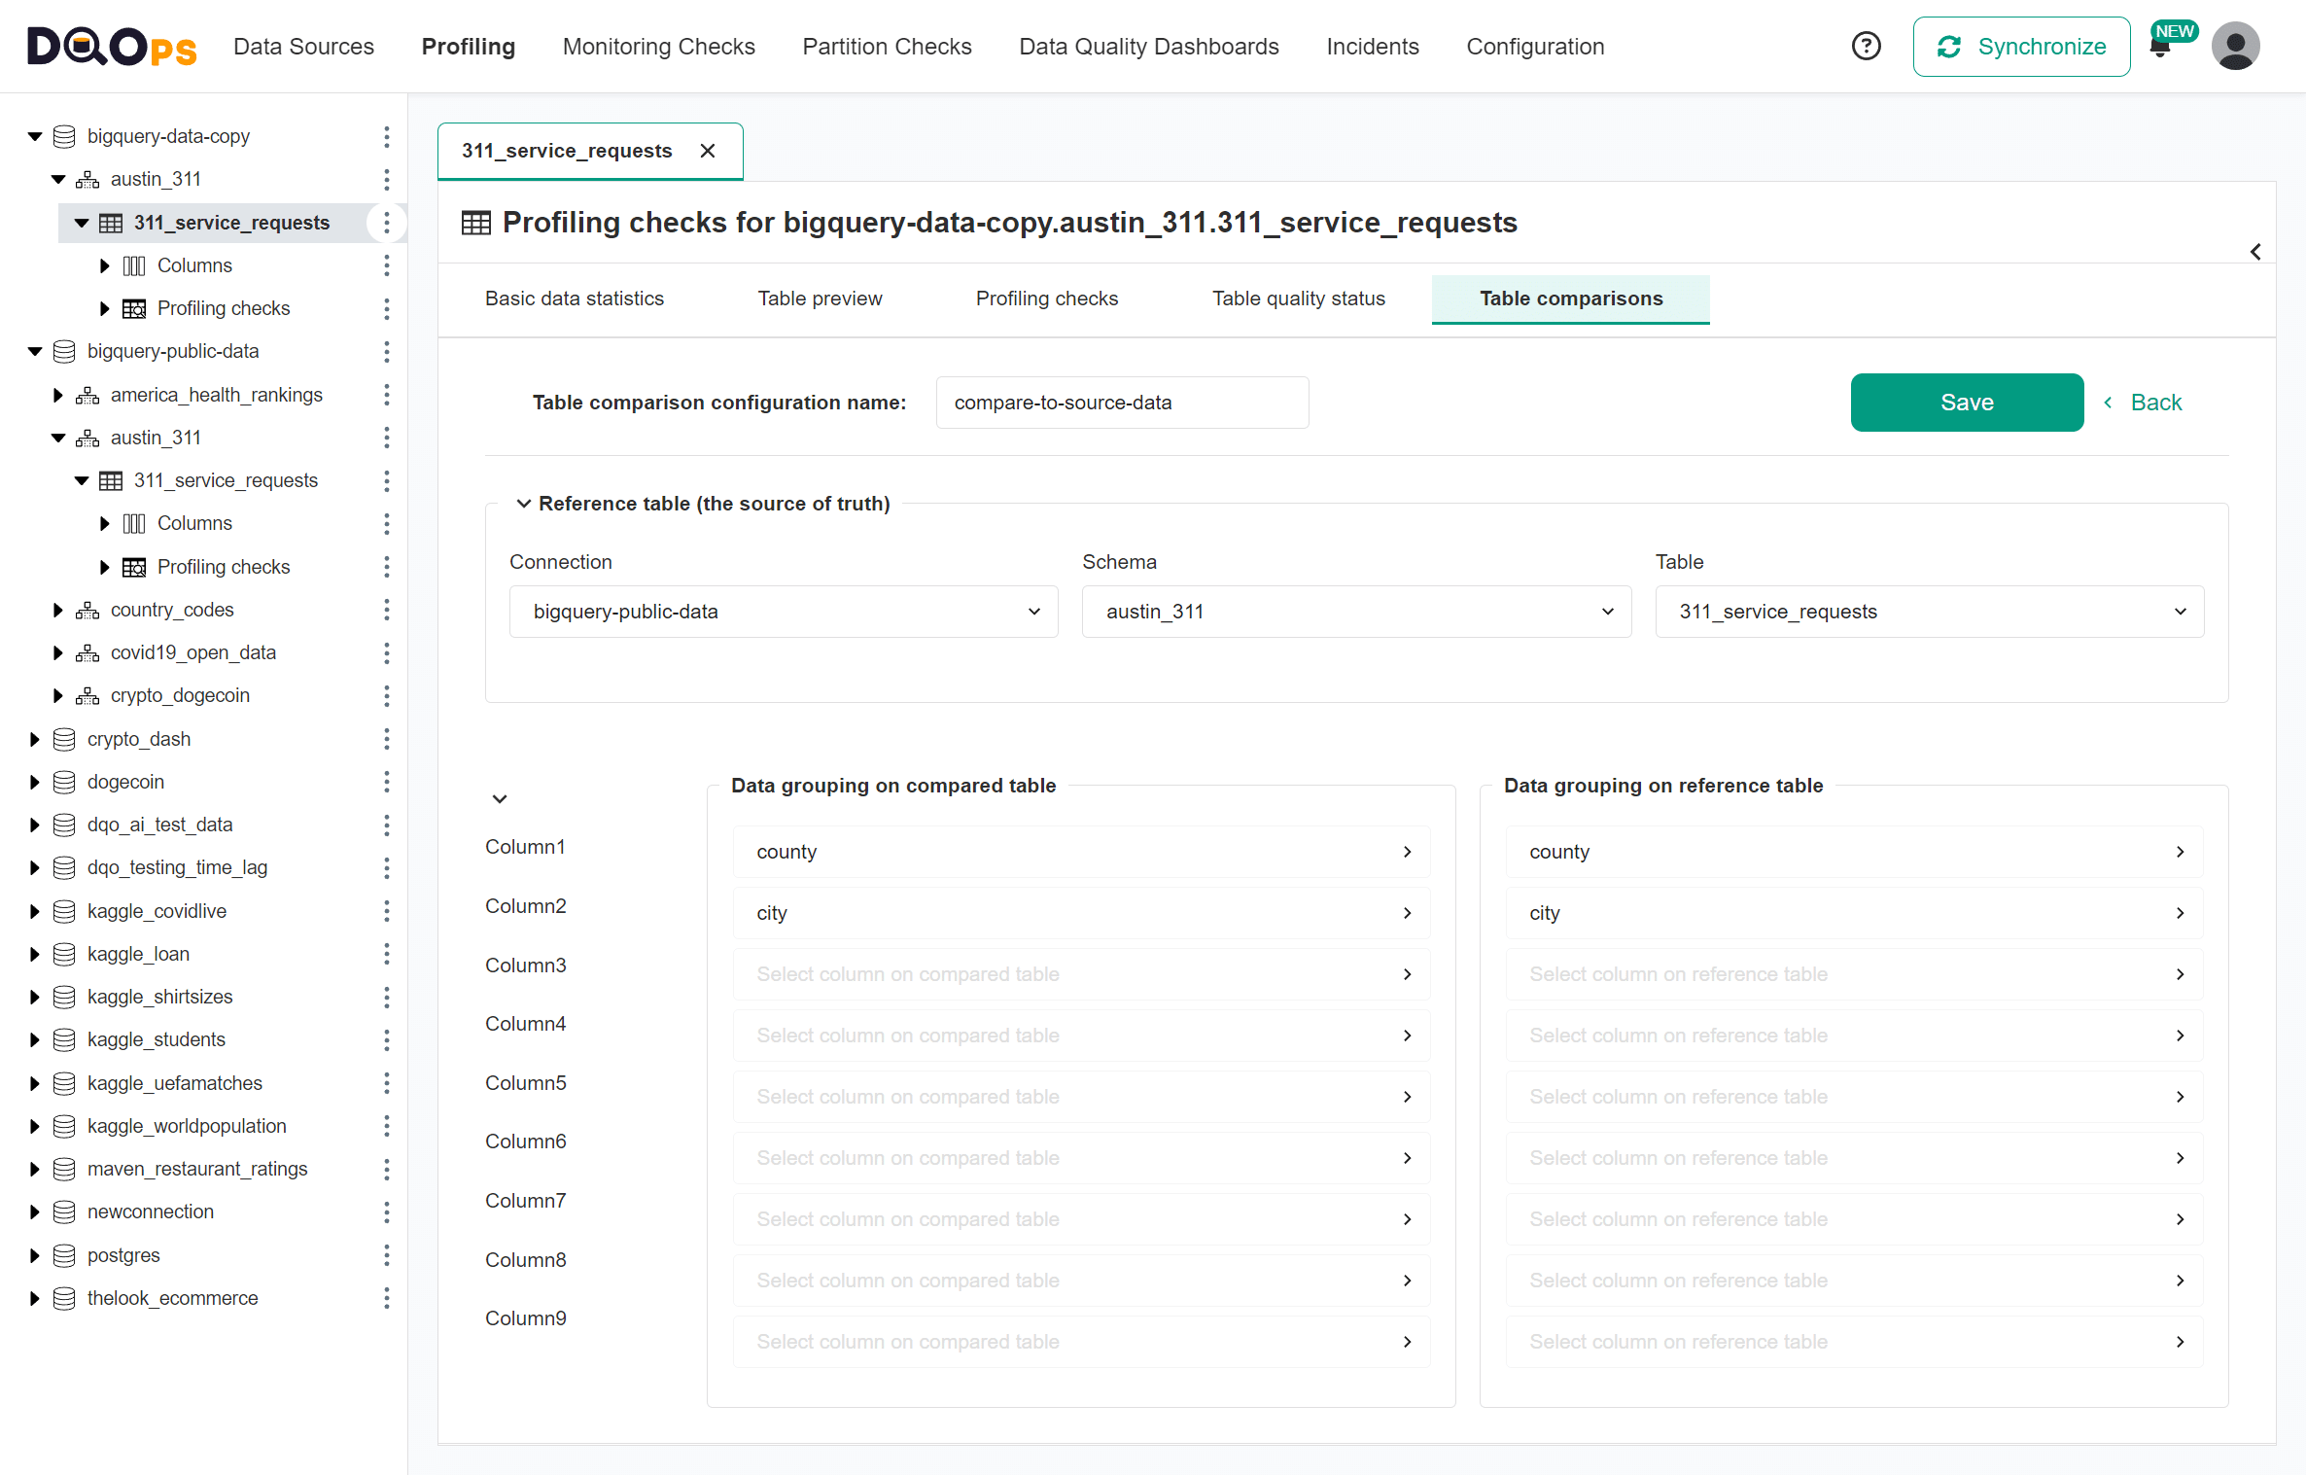Viewport: 2306px width, 1475px height.
Task: Open the Incidents section
Action: click(x=1372, y=47)
